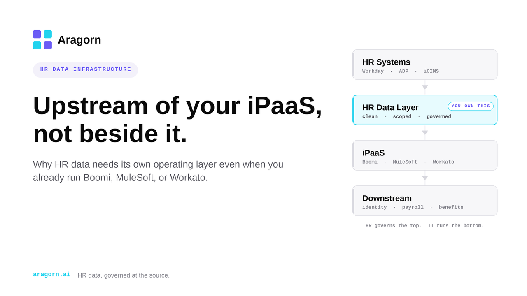The image size is (527, 296).
Task: Click 'benefits' in the Downstream card
Action: pos(451,208)
